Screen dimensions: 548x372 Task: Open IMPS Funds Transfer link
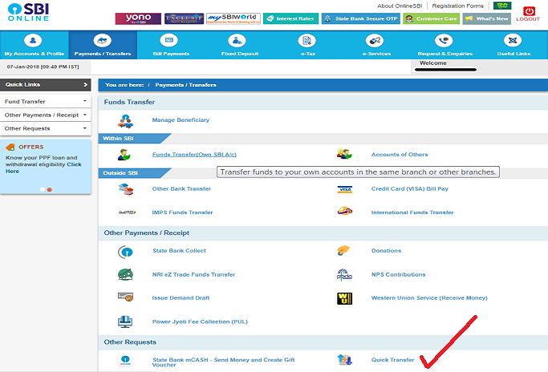click(x=182, y=212)
